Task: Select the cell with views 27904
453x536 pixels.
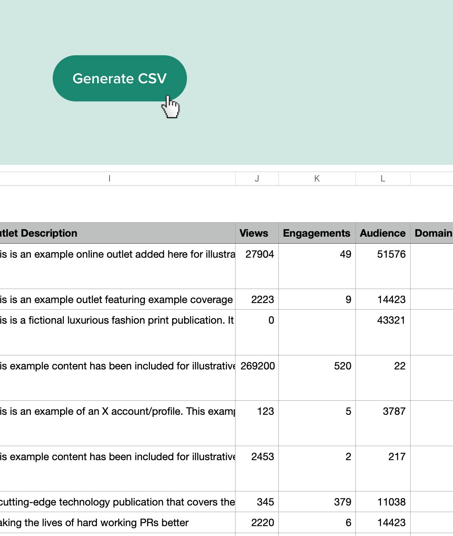Action: coord(257,266)
